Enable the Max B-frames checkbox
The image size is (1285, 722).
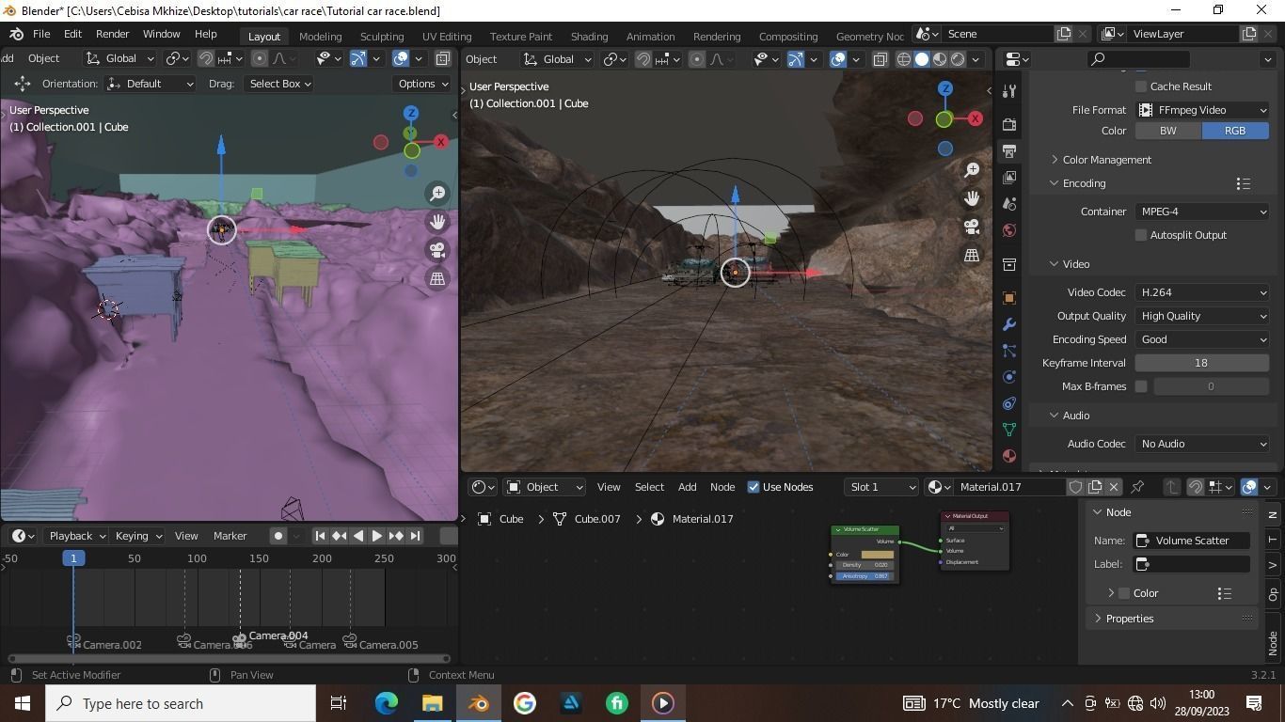(x=1141, y=386)
